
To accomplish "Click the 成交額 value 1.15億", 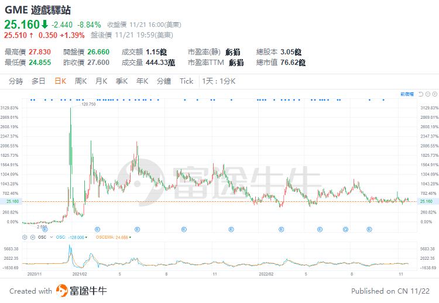I will click(x=156, y=52).
